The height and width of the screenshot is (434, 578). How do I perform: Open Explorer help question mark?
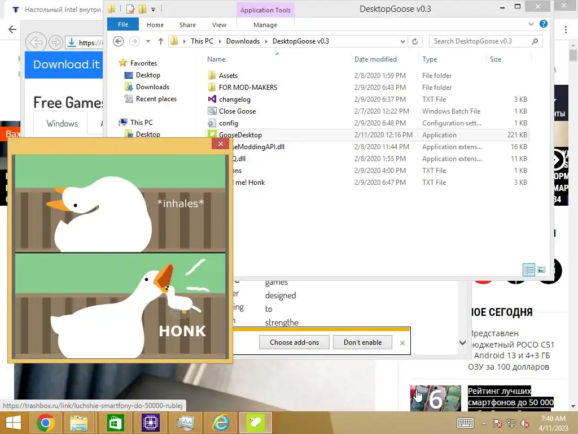tap(543, 24)
